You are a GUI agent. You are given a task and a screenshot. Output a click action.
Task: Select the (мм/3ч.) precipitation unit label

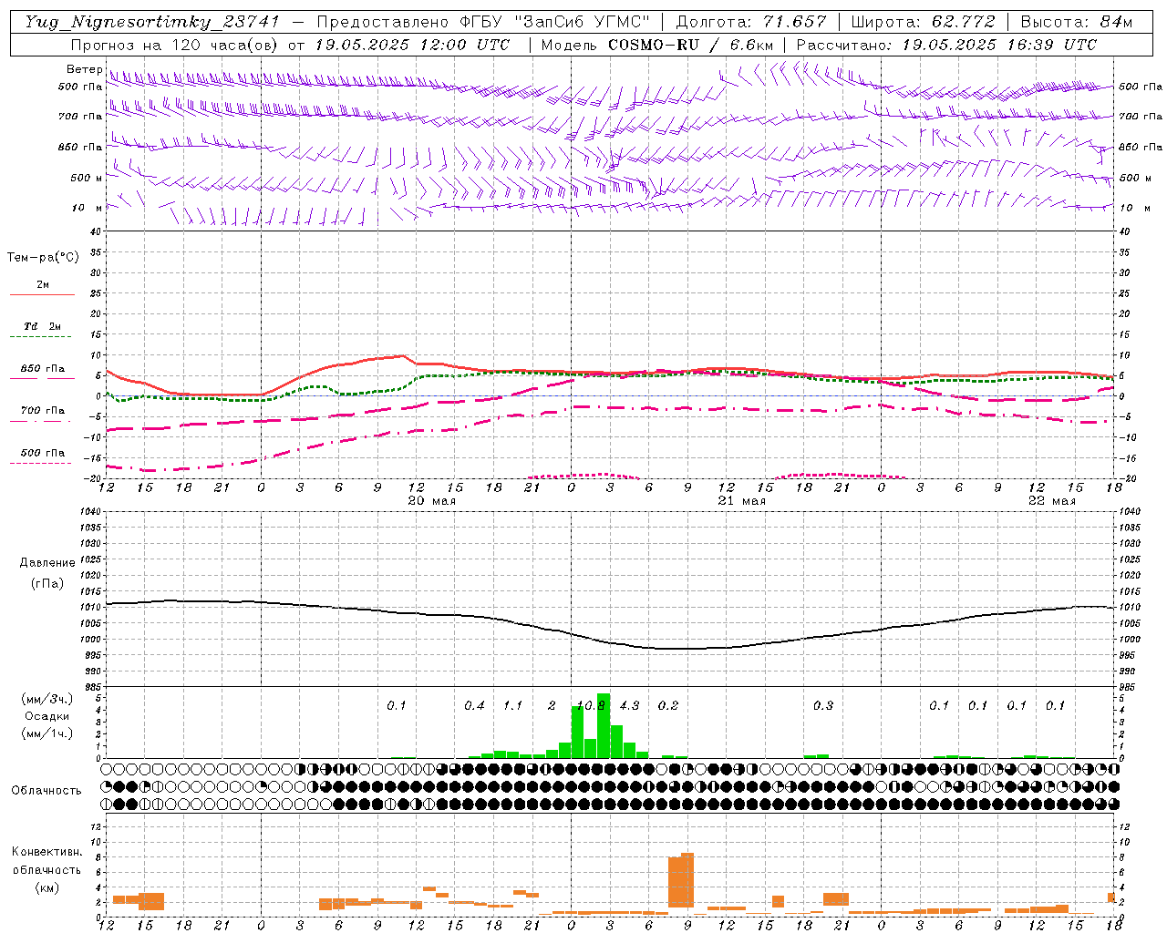coord(47,699)
